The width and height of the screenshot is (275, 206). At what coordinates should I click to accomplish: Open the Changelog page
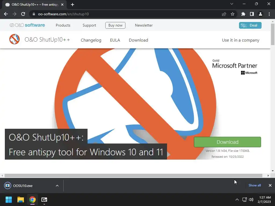tap(91, 40)
